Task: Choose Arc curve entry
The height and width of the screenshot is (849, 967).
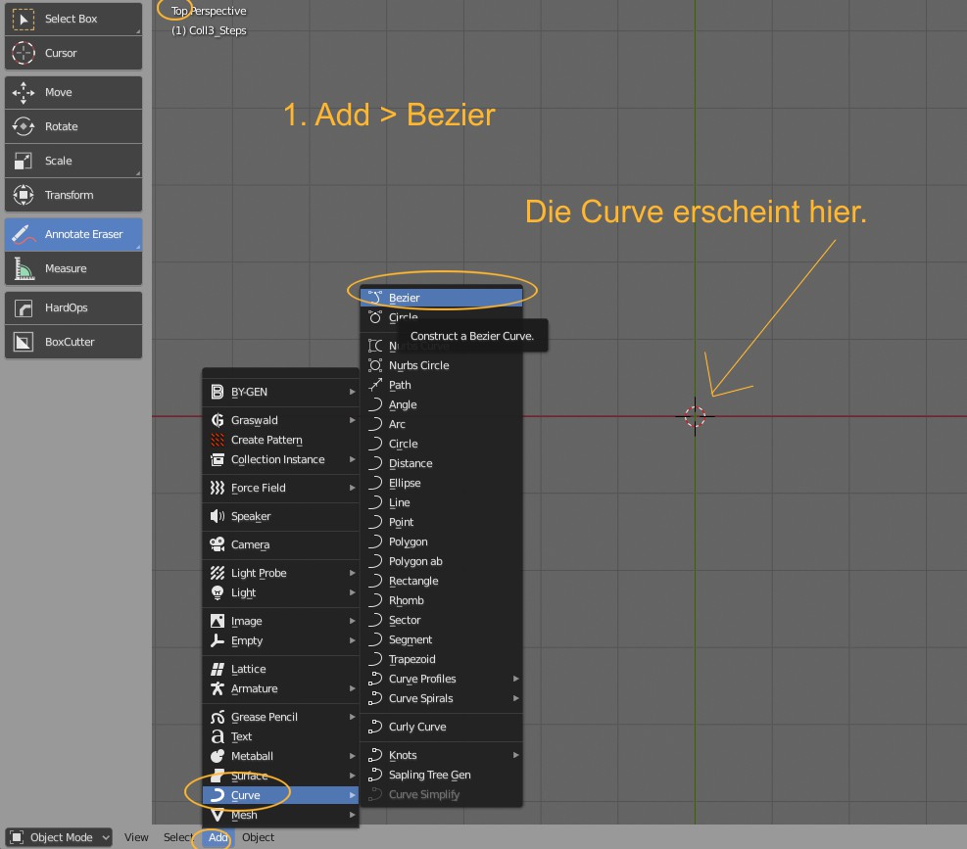Action: [x=441, y=424]
